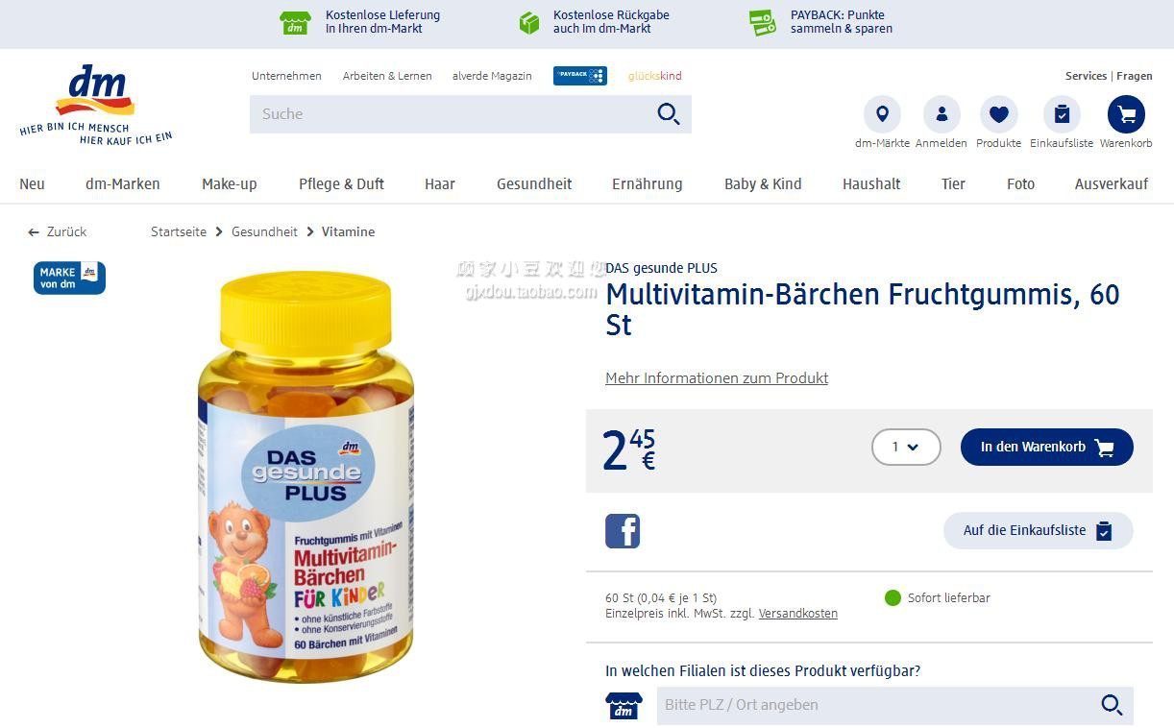
Task: Click the Anmelden person icon
Action: point(942,114)
